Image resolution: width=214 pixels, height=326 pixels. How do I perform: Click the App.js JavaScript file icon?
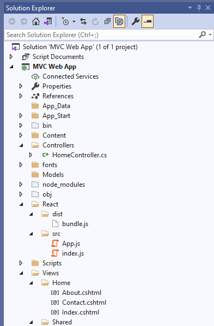(55, 244)
